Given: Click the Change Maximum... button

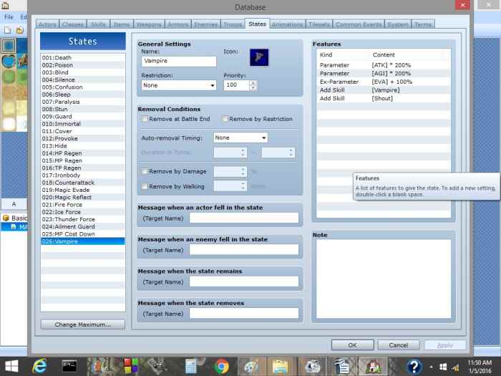Looking at the screenshot, I should coord(83,324).
